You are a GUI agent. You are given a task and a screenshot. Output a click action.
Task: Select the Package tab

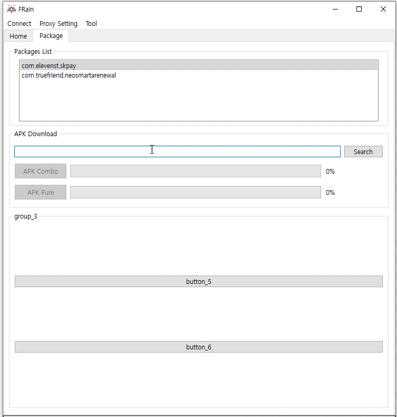(x=51, y=36)
